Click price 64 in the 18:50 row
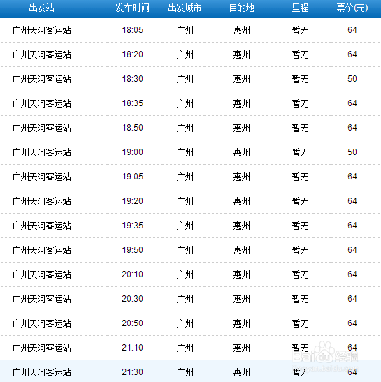 [352, 128]
